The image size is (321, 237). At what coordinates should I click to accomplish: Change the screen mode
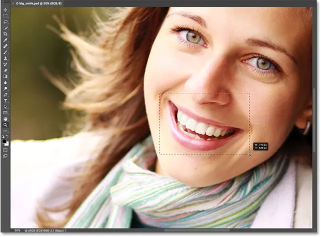pyautogui.click(x=5, y=156)
